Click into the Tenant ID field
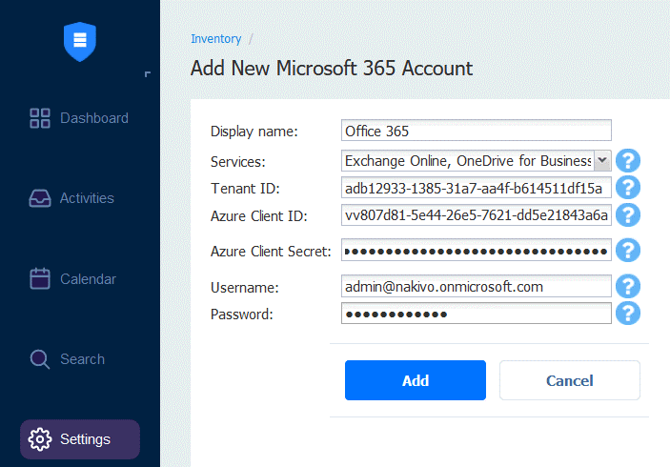 pyautogui.click(x=476, y=188)
